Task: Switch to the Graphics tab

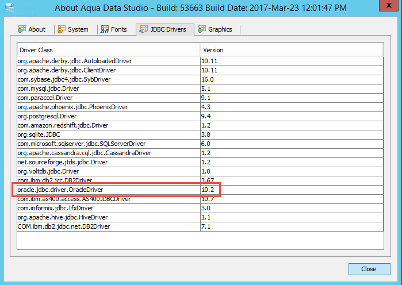Action: pyautogui.click(x=215, y=29)
